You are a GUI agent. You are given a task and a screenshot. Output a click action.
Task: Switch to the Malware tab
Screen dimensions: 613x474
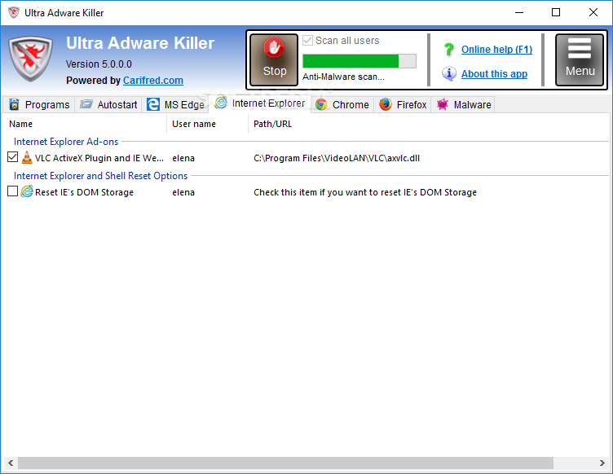[x=463, y=104]
